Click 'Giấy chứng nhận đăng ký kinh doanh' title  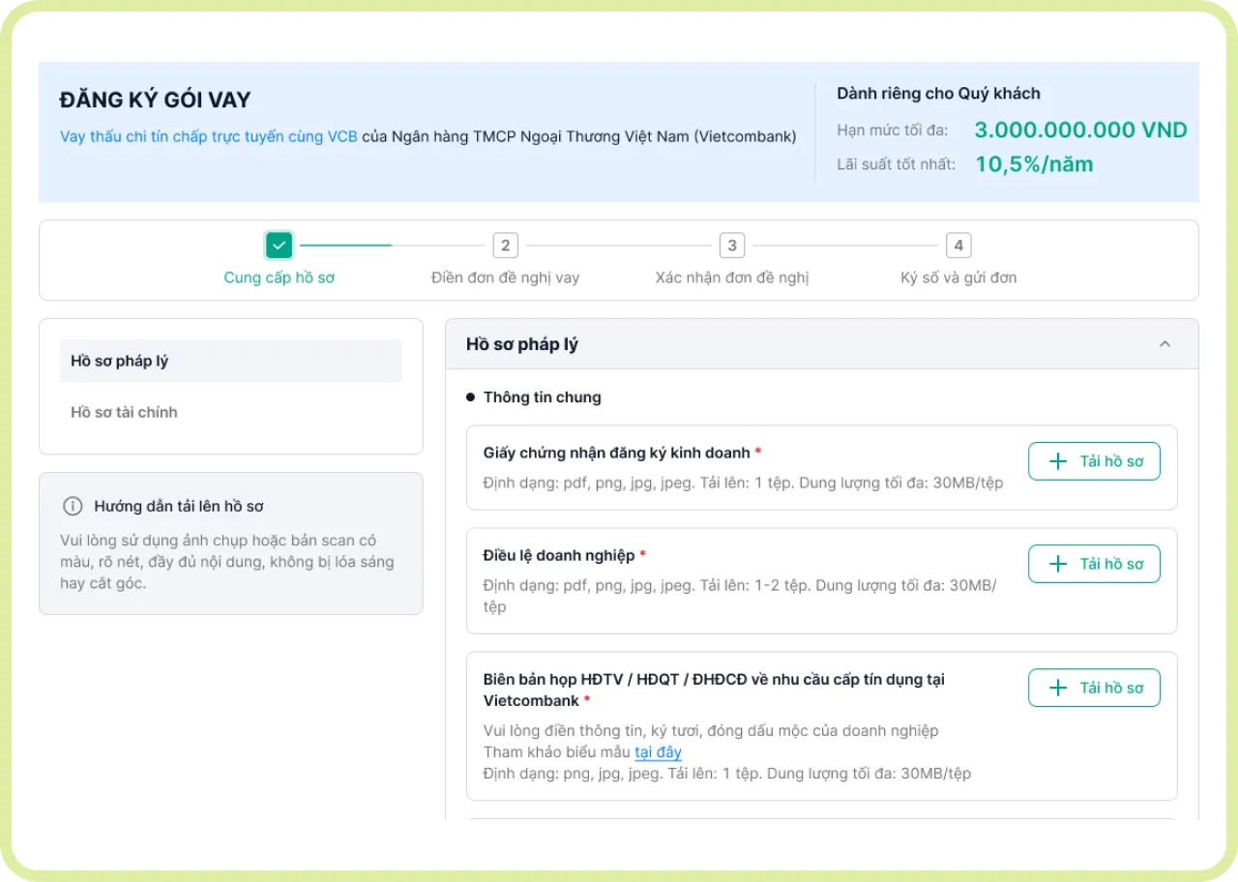(617, 453)
